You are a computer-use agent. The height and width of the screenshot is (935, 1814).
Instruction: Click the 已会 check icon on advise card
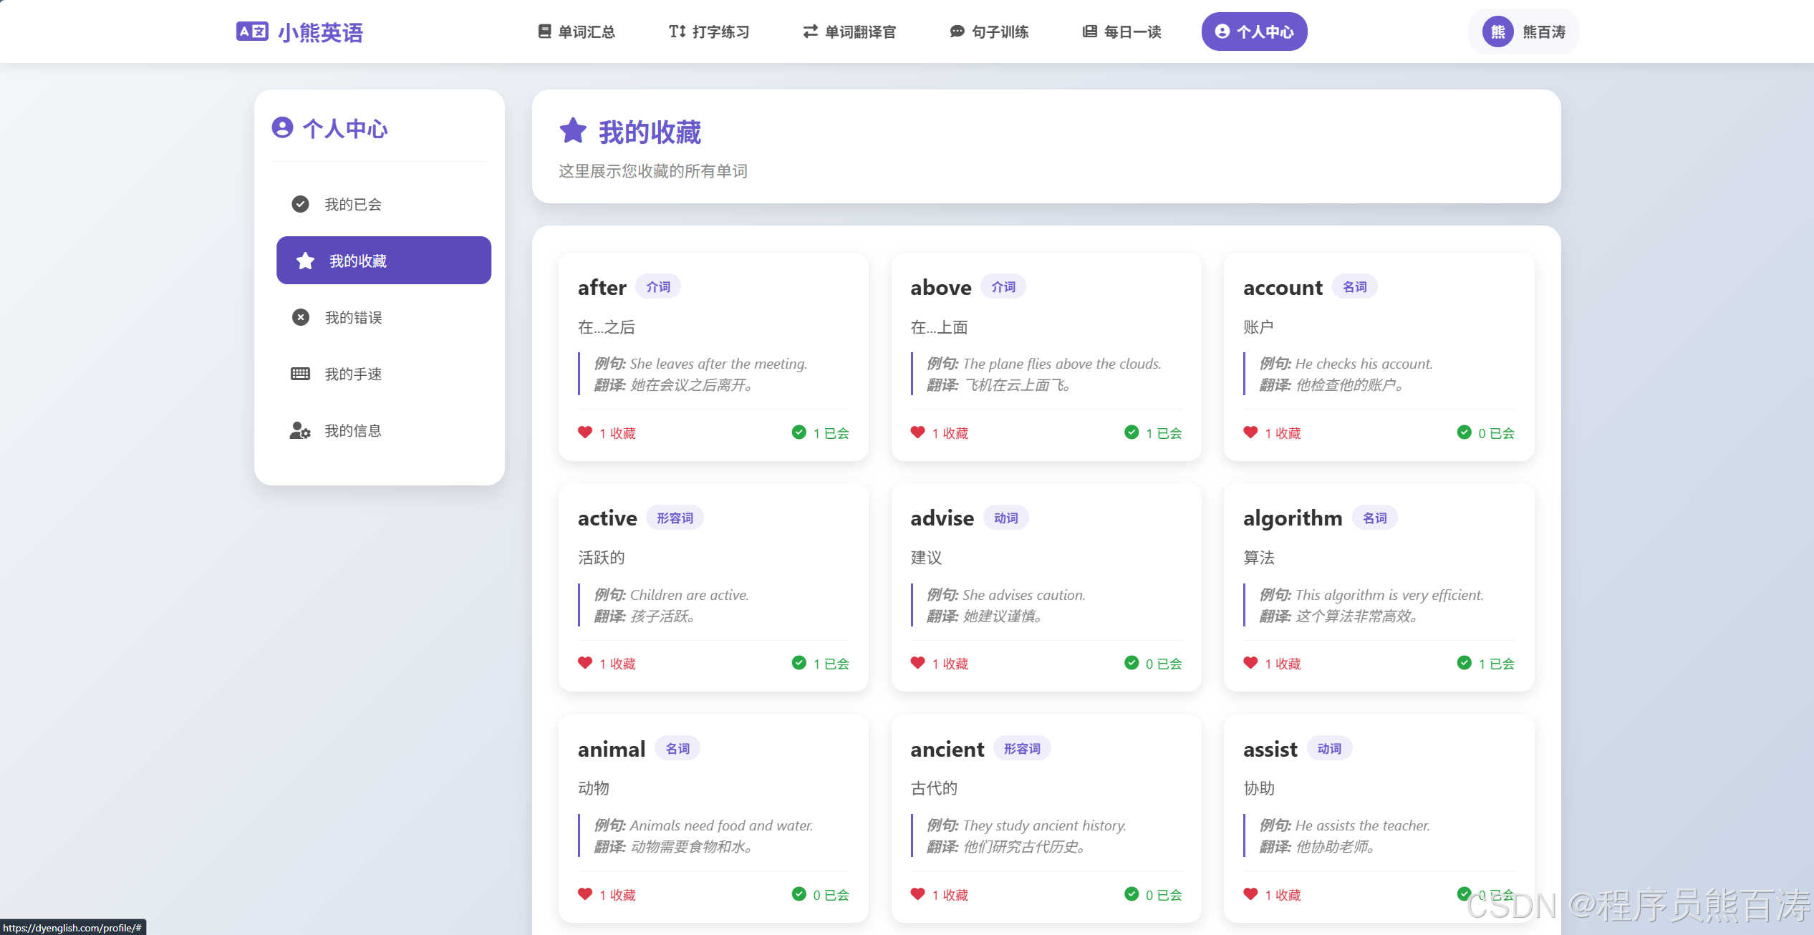pos(1132,662)
